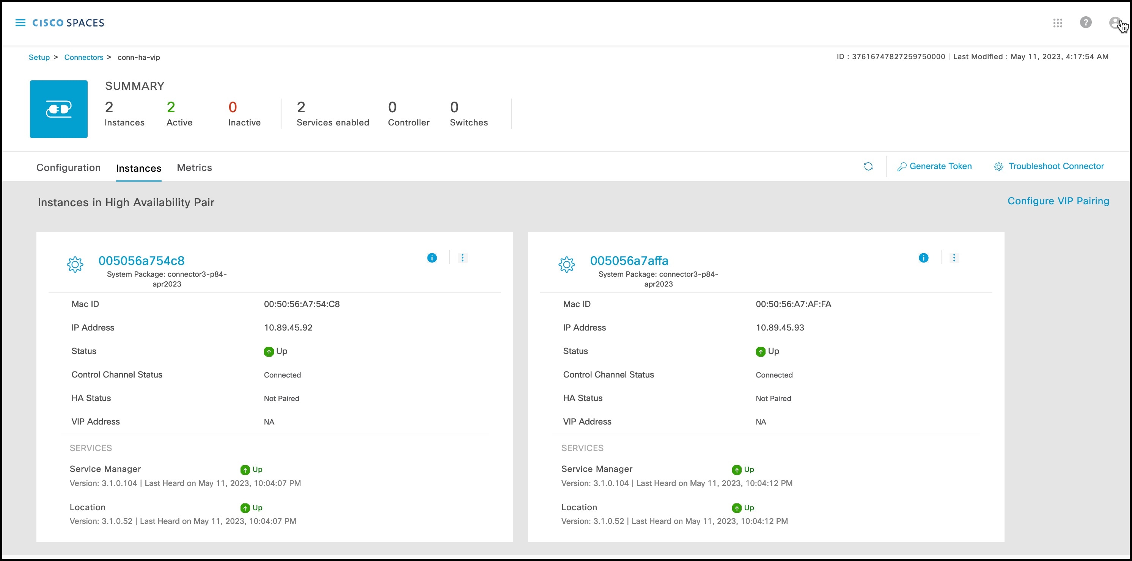This screenshot has width=1132, height=561.
Task: Expand options via kebab menu near info icon
Action: pyautogui.click(x=462, y=258)
